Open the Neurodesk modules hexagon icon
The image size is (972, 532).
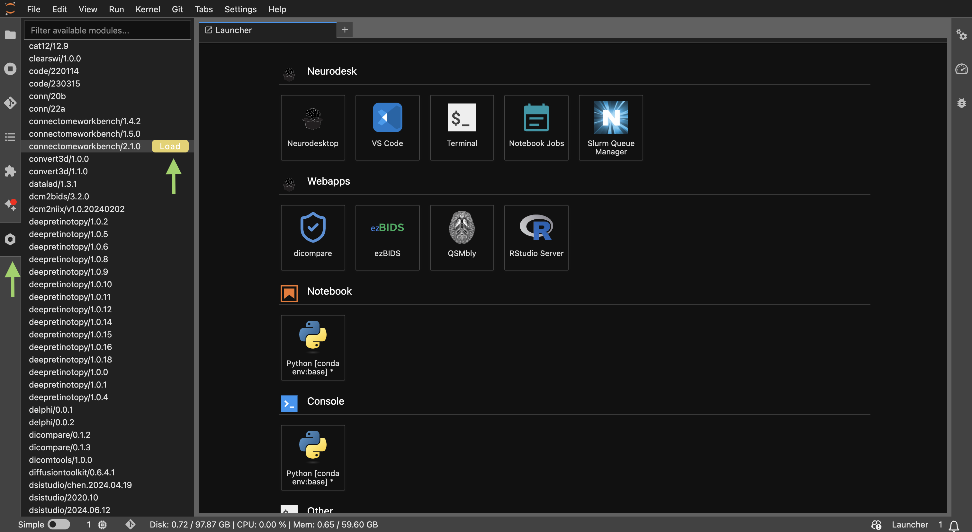[10, 239]
